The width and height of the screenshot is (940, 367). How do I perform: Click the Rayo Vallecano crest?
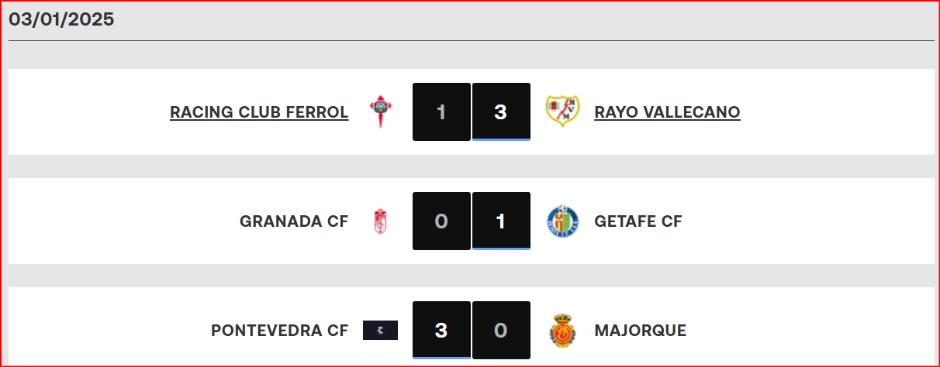[562, 111]
